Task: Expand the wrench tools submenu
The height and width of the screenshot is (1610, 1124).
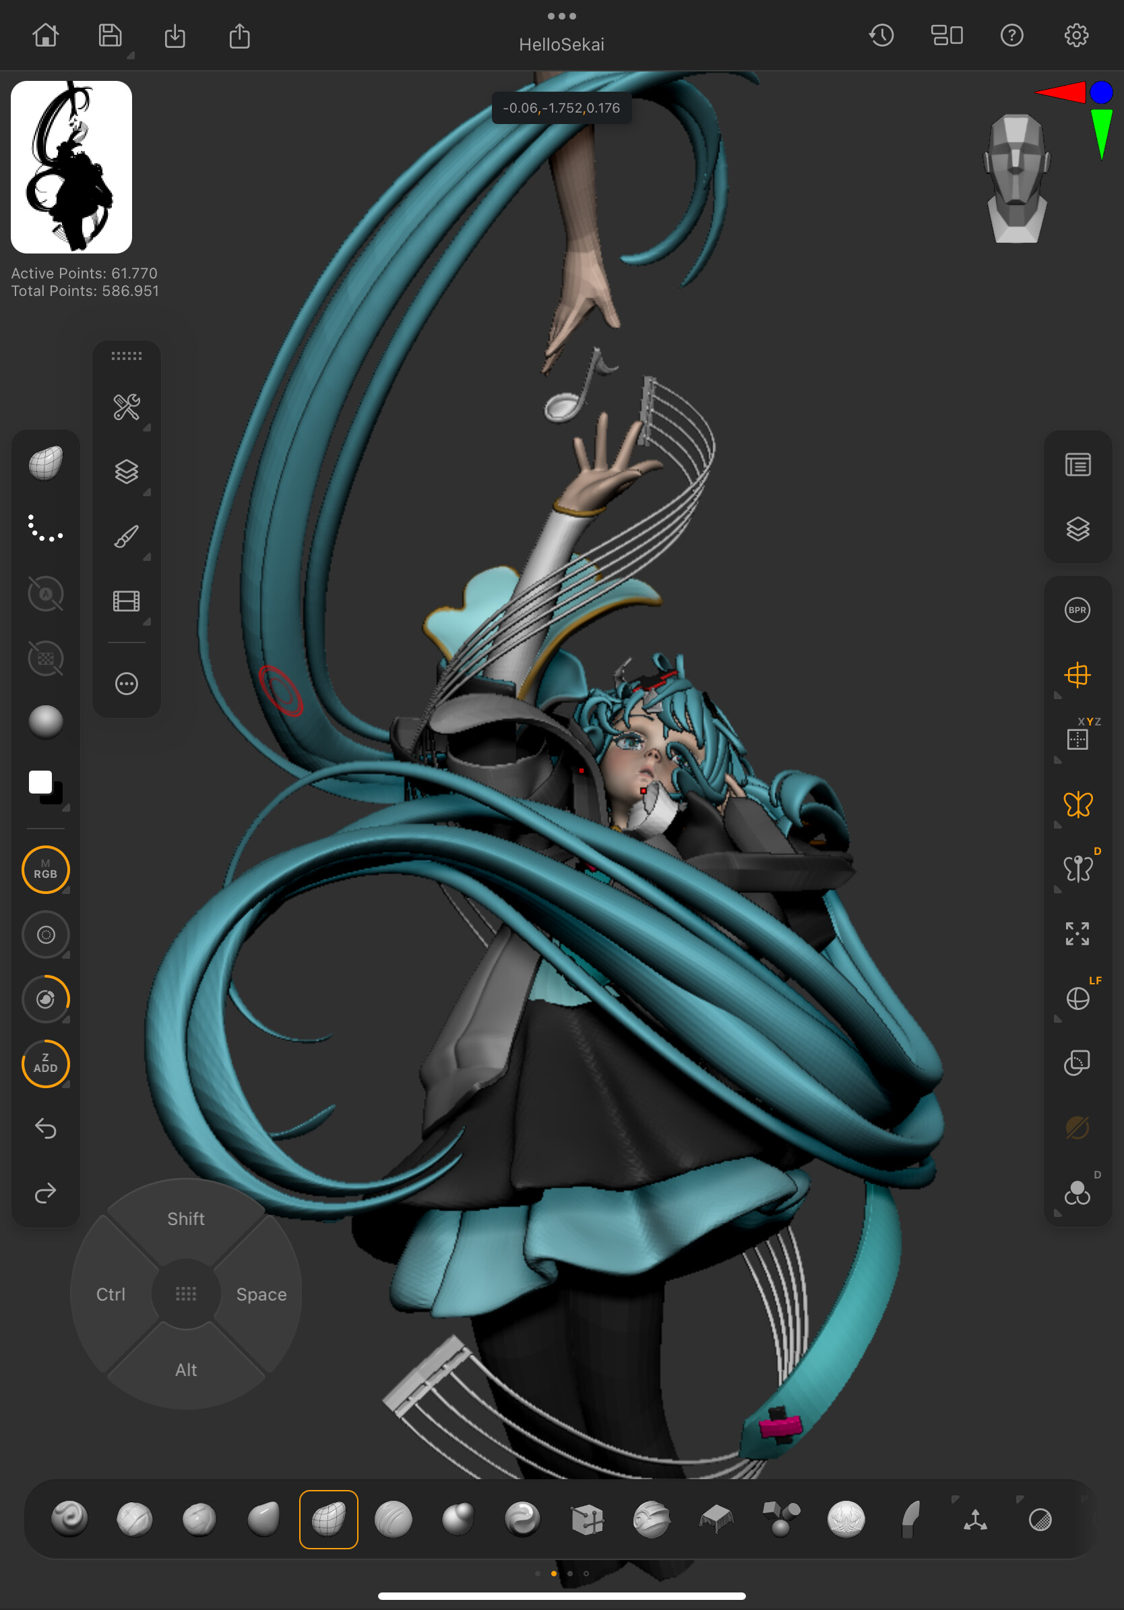Action: 126,407
